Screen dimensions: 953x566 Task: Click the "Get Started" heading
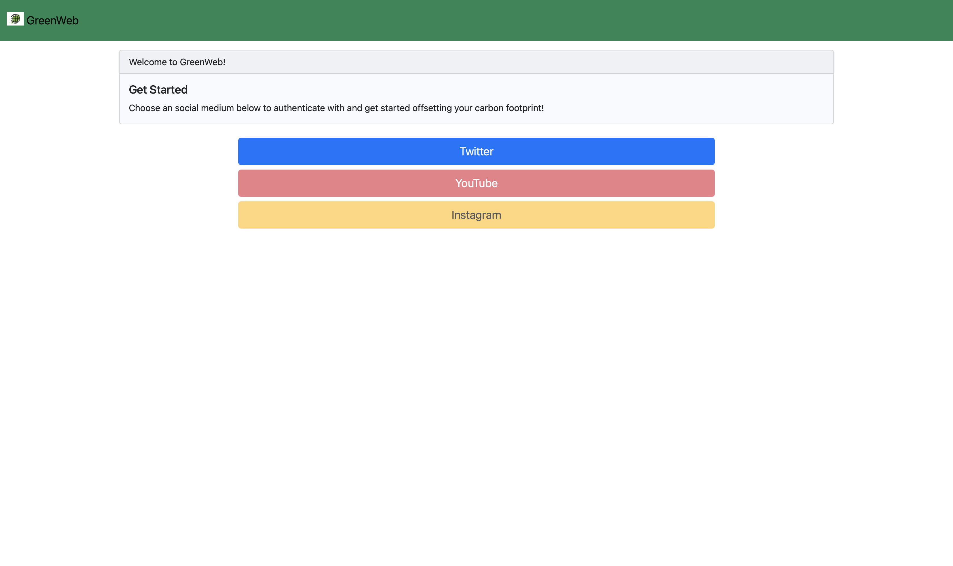point(158,90)
